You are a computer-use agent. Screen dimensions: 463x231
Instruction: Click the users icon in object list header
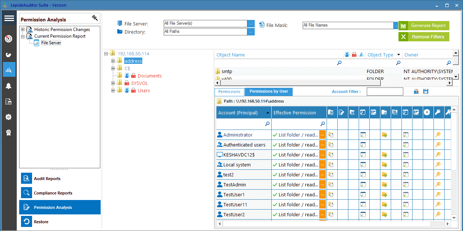coord(347,55)
